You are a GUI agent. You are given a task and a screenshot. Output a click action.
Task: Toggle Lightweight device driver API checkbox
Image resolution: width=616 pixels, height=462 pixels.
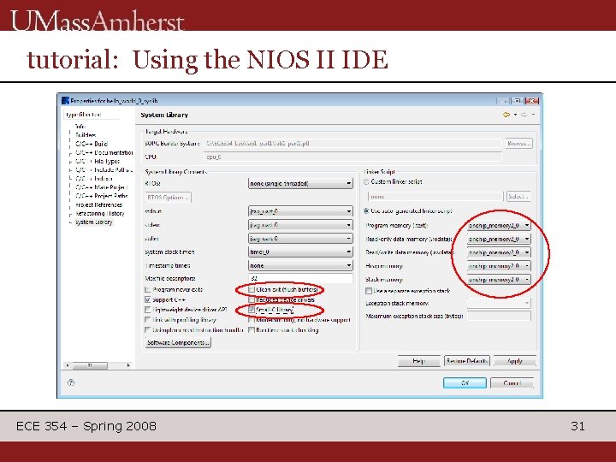pos(148,310)
